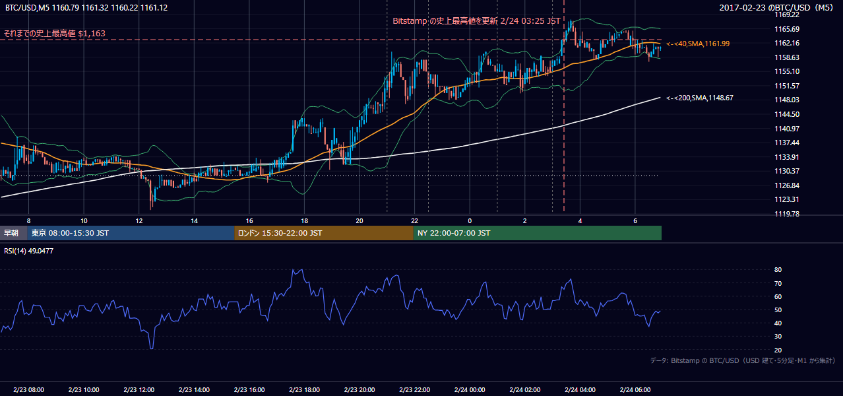This screenshot has height=396, width=843.
Task: Click the "RSI(14) 49.0477" indicator label
Action: coord(29,251)
